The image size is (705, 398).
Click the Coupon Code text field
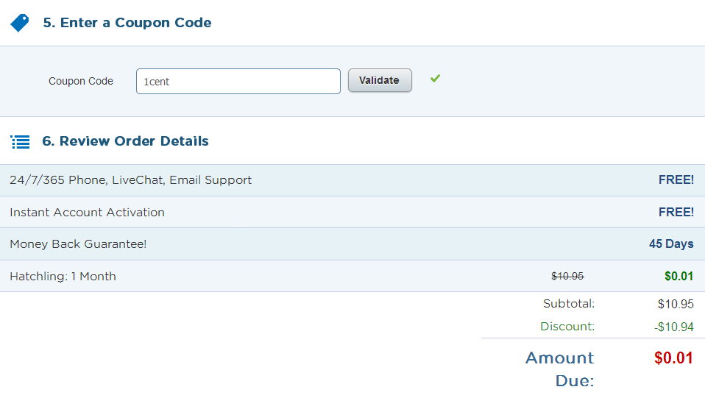point(238,82)
